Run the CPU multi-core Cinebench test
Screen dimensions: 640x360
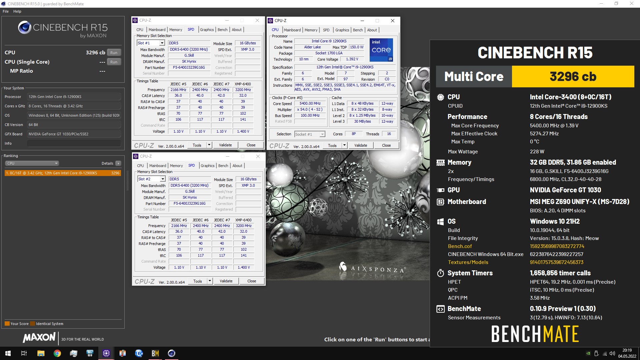coord(114,53)
